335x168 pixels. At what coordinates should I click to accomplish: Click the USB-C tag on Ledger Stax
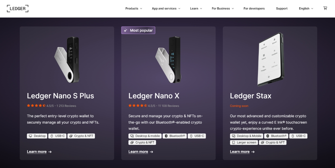click(x=298, y=136)
